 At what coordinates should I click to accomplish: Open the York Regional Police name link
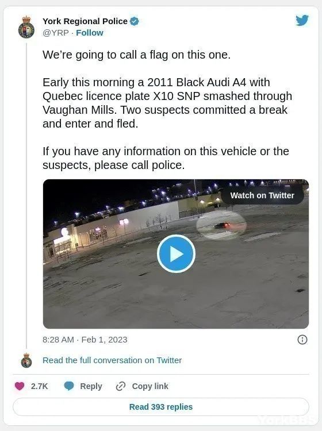[85, 21]
